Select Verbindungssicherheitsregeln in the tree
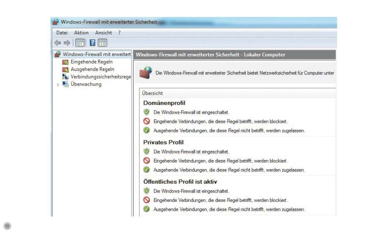 [101, 77]
